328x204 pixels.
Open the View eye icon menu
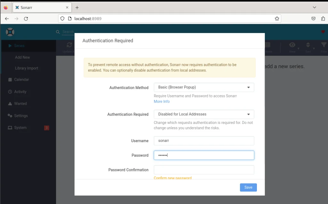click(292, 45)
